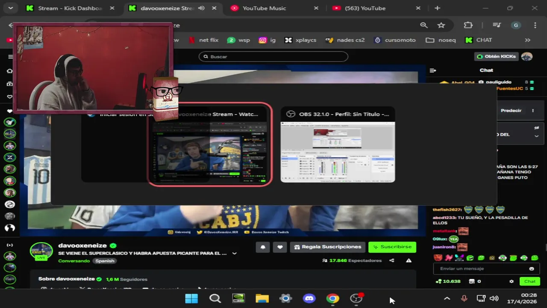Collapse the chat panel with arrow icon
547x308 pixels.
pos(432,70)
